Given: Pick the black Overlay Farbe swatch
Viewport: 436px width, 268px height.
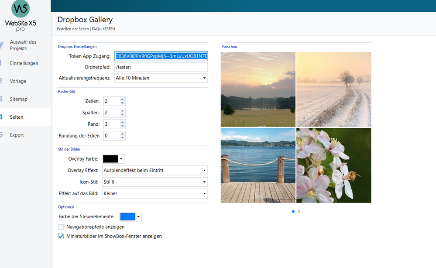Looking at the screenshot, I should [x=110, y=159].
